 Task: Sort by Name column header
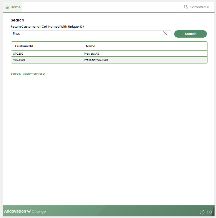point(90,46)
